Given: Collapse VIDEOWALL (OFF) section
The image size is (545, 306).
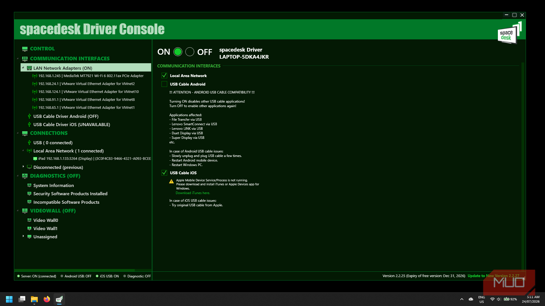Looking at the screenshot, I should (18, 211).
